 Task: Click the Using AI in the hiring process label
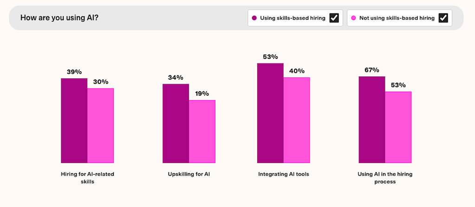(385, 178)
